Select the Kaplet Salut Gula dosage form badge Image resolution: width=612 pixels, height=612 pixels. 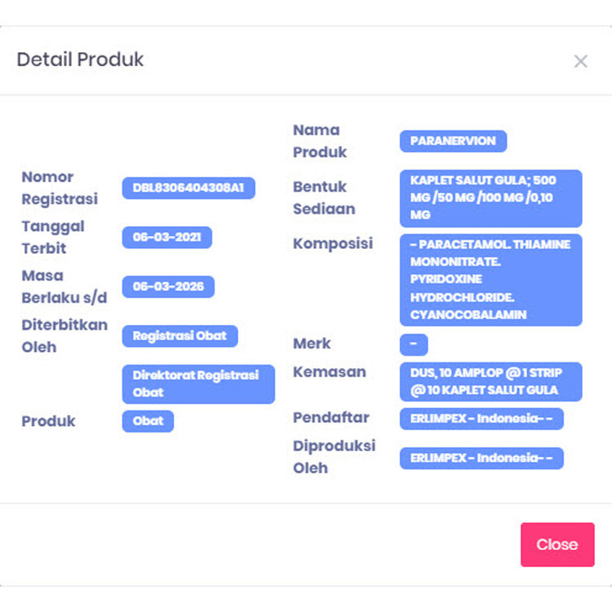490,197
